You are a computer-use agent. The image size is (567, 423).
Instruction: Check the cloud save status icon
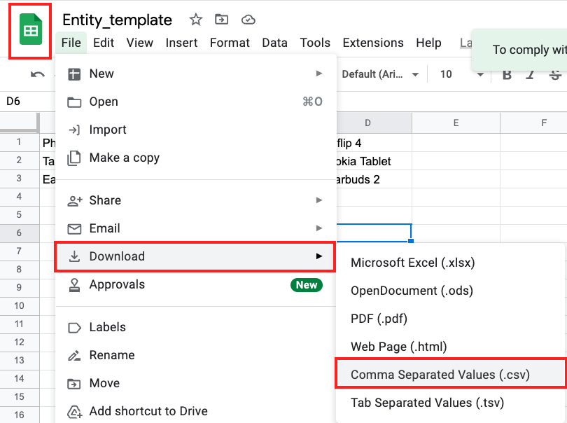[248, 20]
